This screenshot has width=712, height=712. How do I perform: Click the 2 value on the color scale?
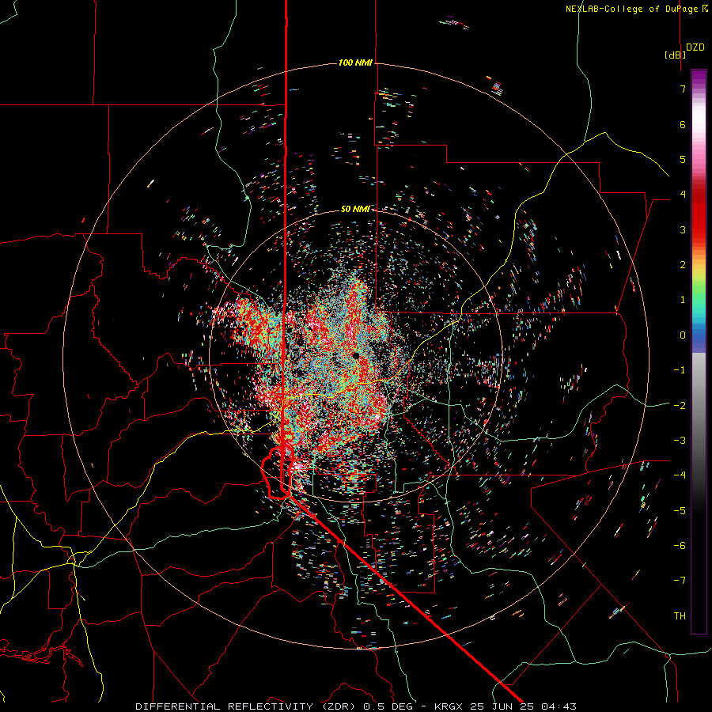pos(683,265)
